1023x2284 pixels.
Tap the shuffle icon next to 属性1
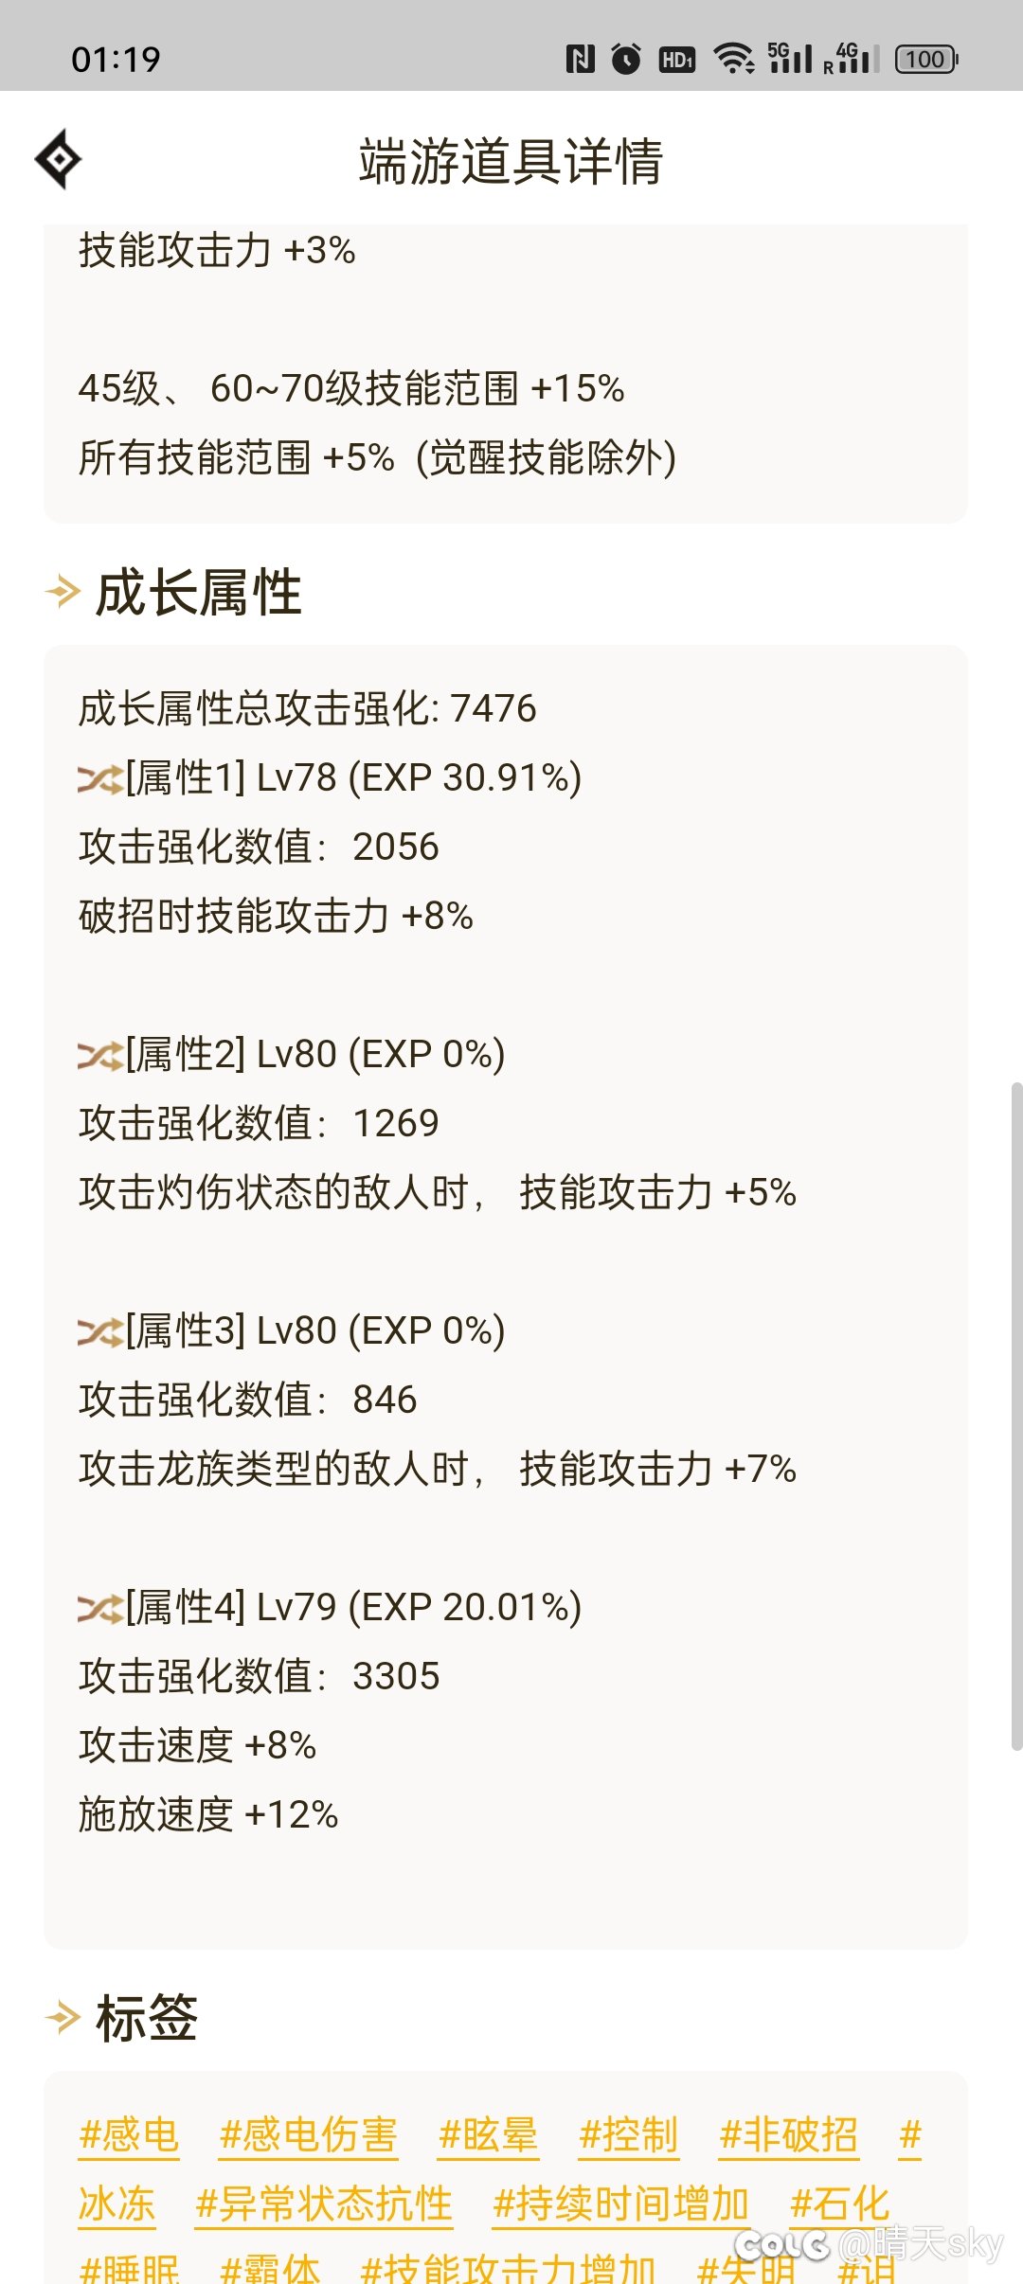point(100,779)
